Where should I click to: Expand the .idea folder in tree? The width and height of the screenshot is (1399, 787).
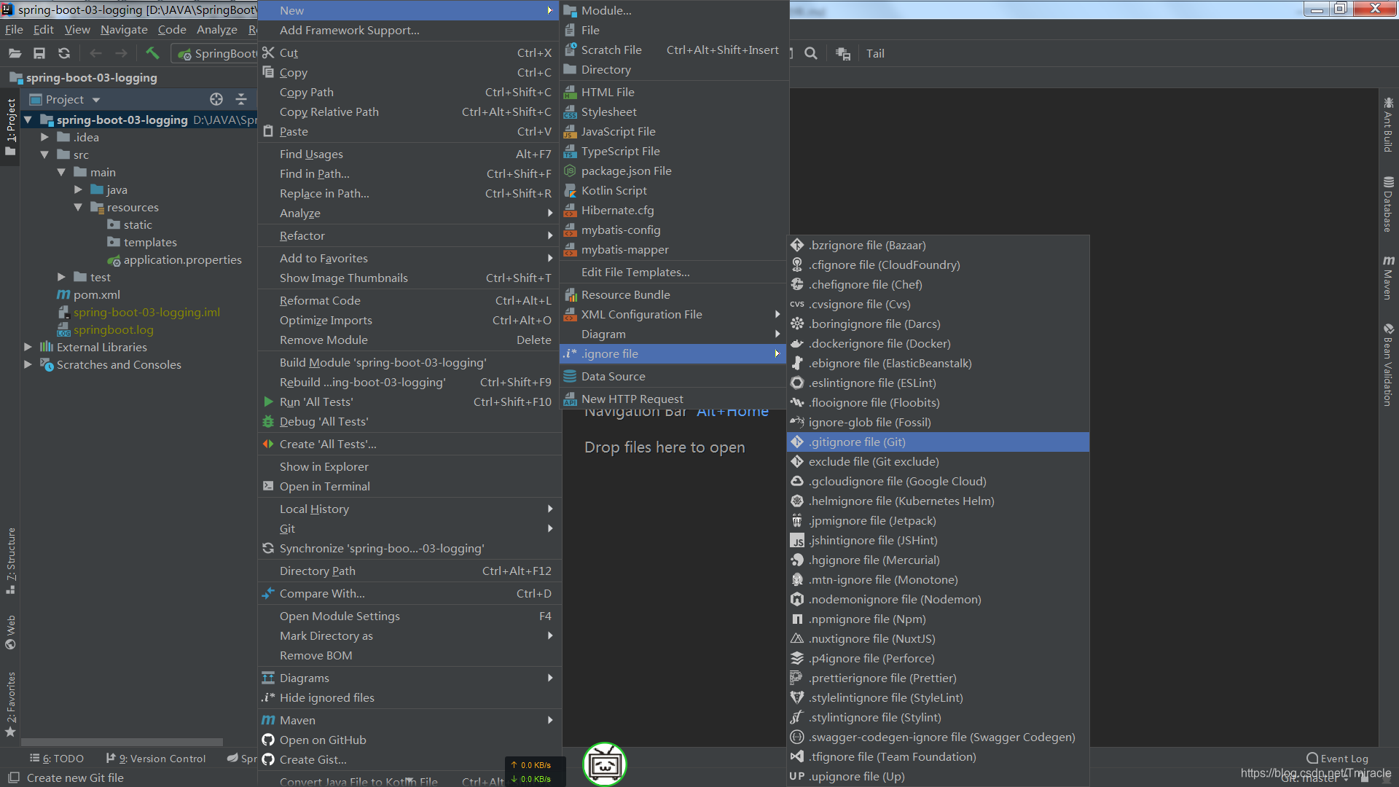[x=44, y=137]
